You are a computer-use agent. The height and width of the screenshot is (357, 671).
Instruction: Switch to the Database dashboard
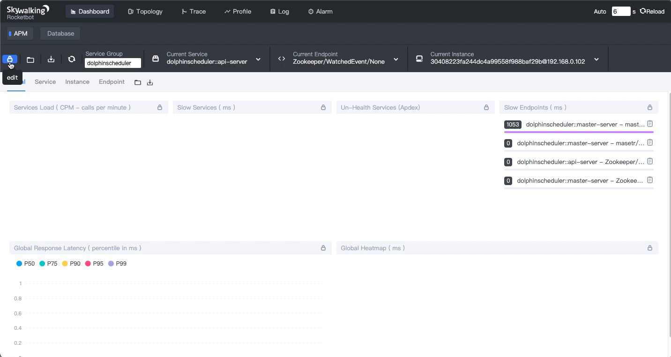pos(60,33)
